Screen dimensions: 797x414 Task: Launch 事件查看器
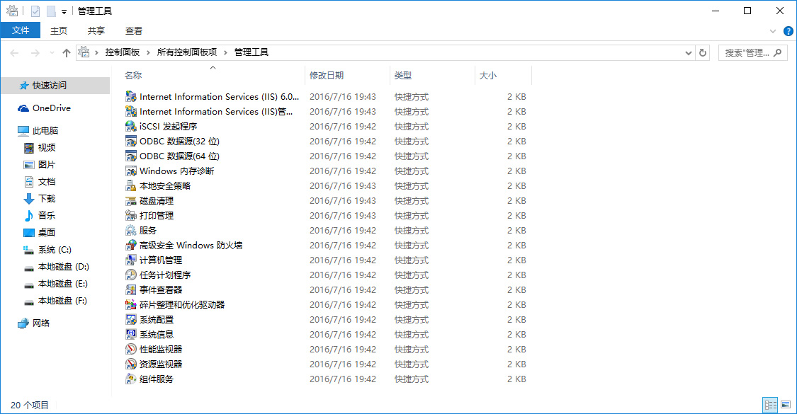tap(163, 289)
